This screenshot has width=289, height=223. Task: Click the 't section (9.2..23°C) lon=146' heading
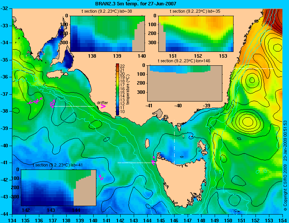[184, 61]
